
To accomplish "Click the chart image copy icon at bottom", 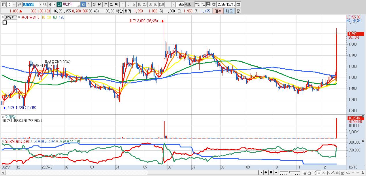I will pyautogui.click(x=343, y=173).
